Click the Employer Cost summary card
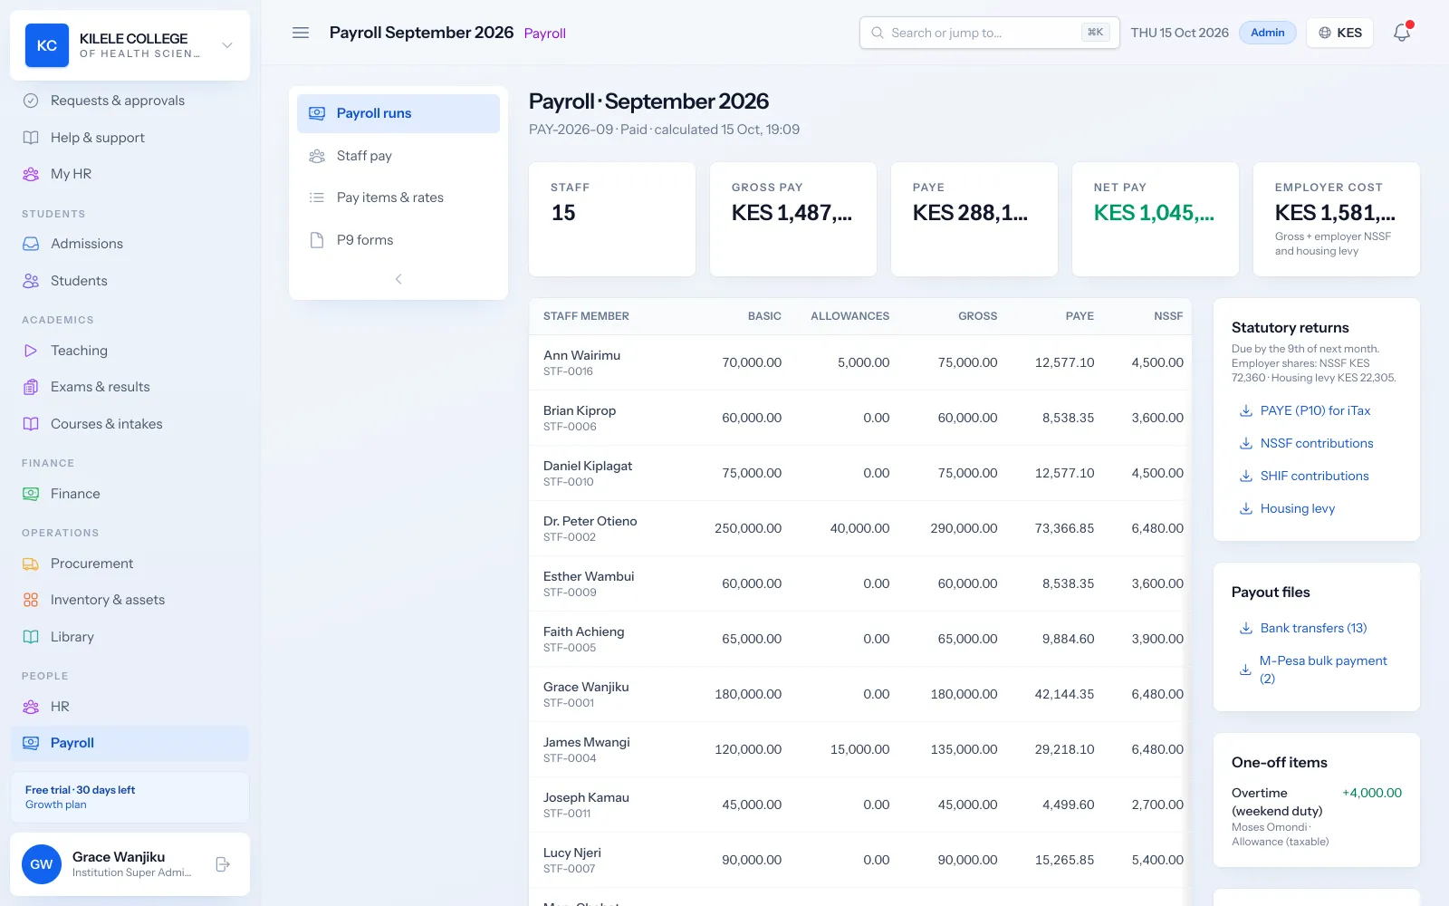This screenshot has width=1449, height=906. click(1337, 219)
